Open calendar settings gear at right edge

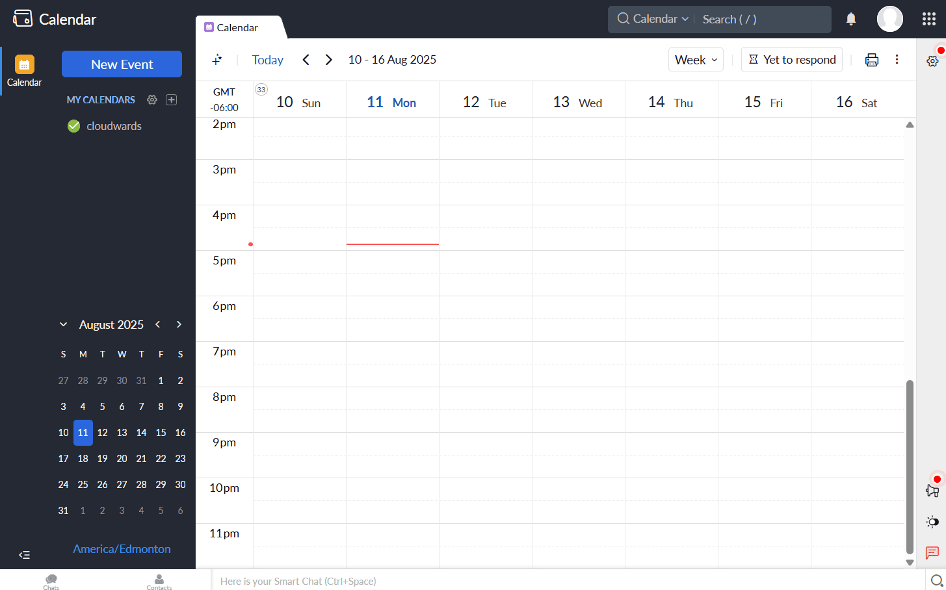tap(932, 61)
